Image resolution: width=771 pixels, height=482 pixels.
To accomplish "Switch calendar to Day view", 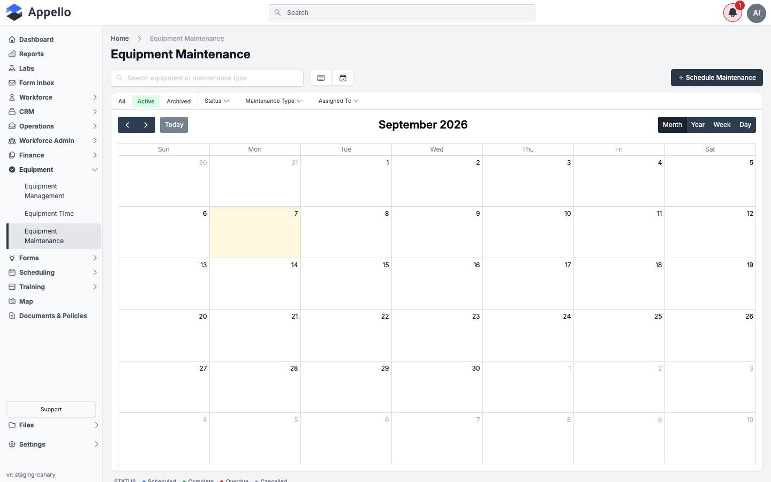I will coord(745,125).
